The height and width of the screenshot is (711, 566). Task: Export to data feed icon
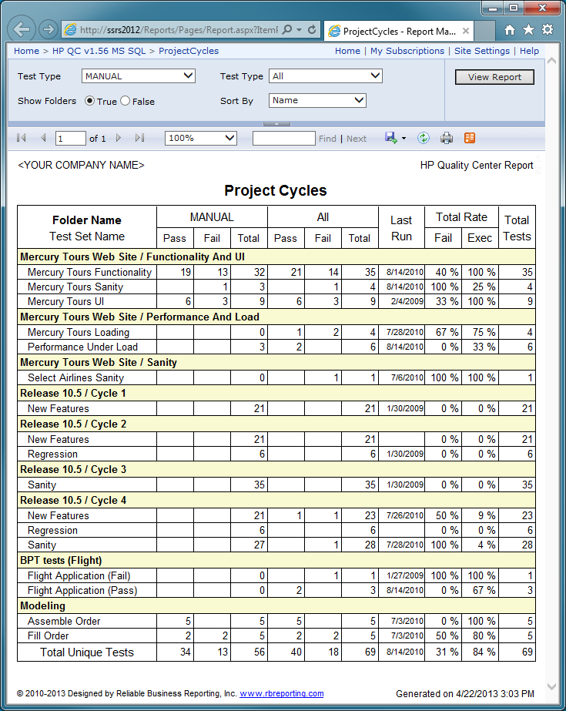pyautogui.click(x=470, y=138)
